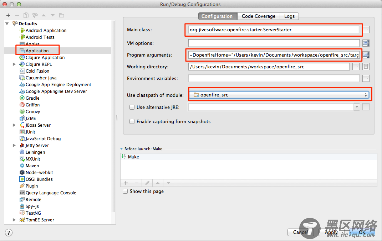This screenshot has width=382, height=241.
Task: Click the Program arguments field
Action: [274, 55]
